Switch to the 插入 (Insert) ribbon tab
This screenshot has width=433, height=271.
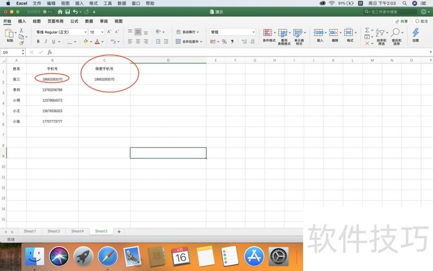[22, 21]
